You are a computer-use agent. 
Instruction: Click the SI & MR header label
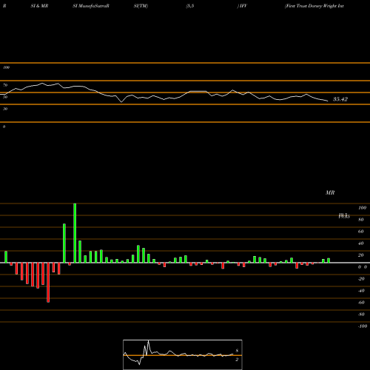pyautogui.click(x=39, y=6)
